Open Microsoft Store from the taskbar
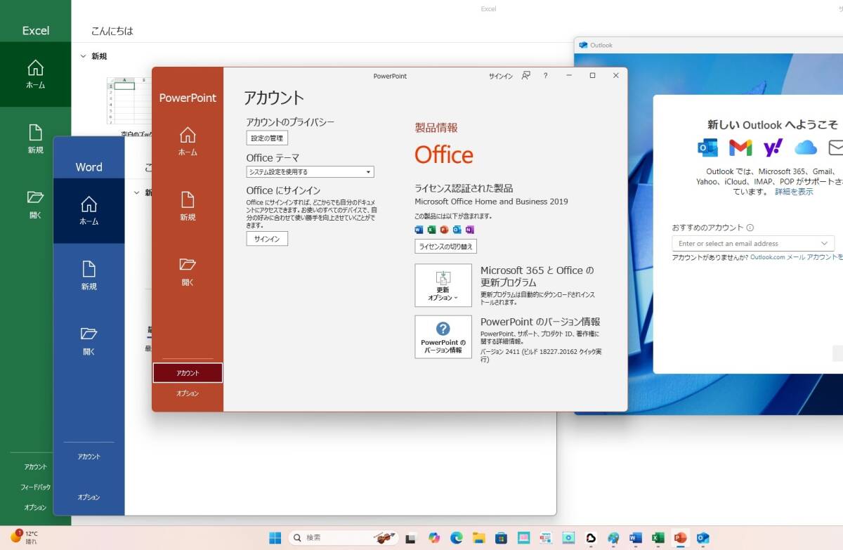The image size is (843, 550). click(501, 537)
